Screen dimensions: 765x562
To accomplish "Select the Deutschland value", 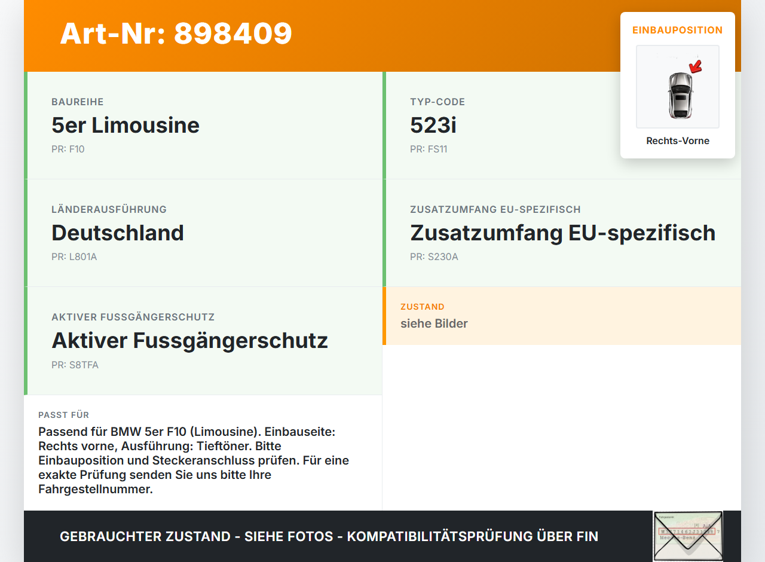I will 118,233.
